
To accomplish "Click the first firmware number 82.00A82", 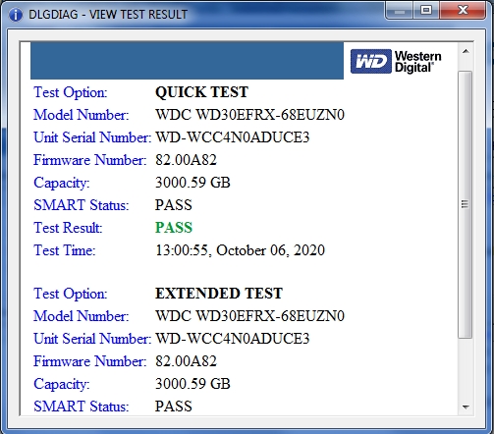I will tap(186, 160).
